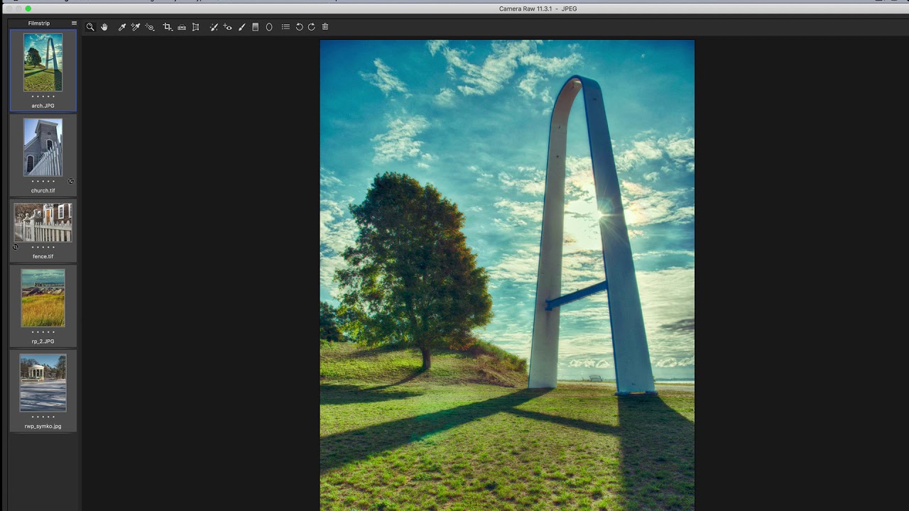Viewport: 909px width, 511px height.
Task: Open the Filmstrip panel menu
Action: pyautogui.click(x=74, y=23)
